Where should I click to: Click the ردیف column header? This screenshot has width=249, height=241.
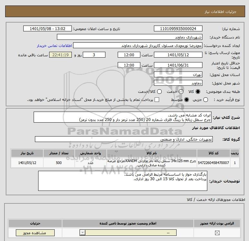pyautogui.click(x=235, y=153)
